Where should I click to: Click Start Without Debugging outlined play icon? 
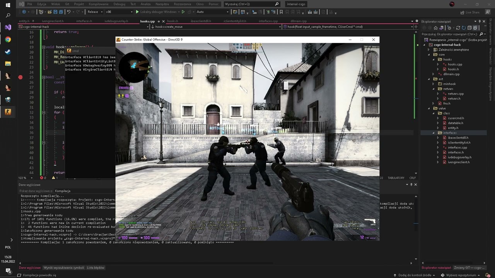coord(183,12)
